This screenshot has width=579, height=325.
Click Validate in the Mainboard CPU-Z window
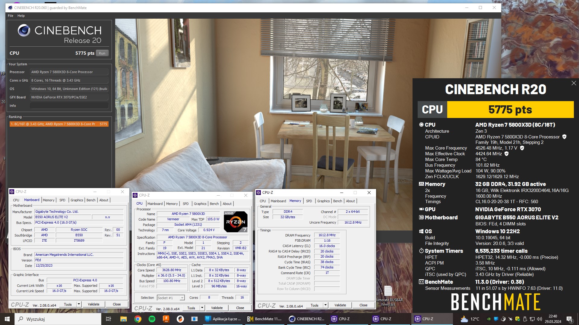tap(93, 304)
